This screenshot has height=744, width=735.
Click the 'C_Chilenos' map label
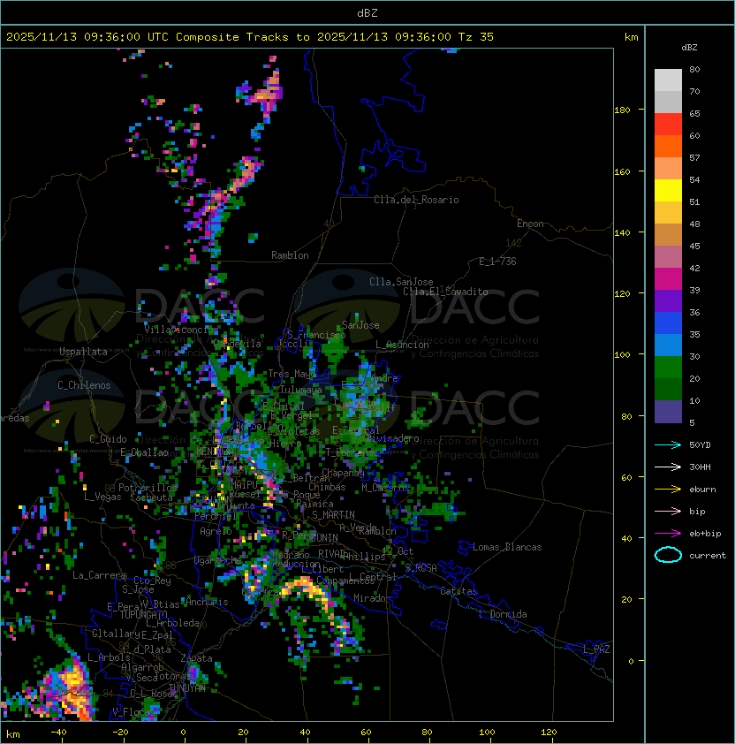84,385
